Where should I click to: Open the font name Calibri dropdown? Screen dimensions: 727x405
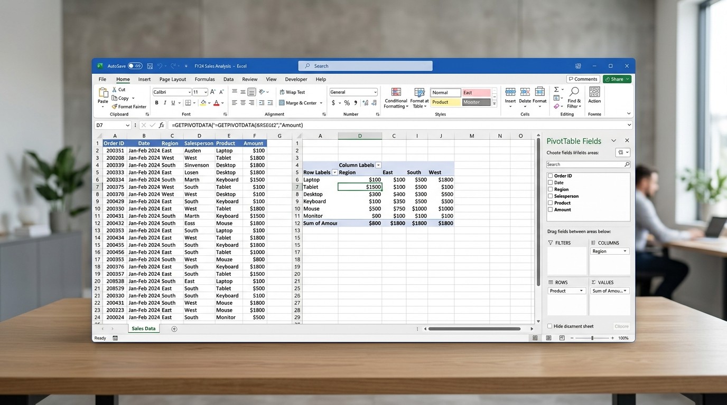click(x=189, y=92)
